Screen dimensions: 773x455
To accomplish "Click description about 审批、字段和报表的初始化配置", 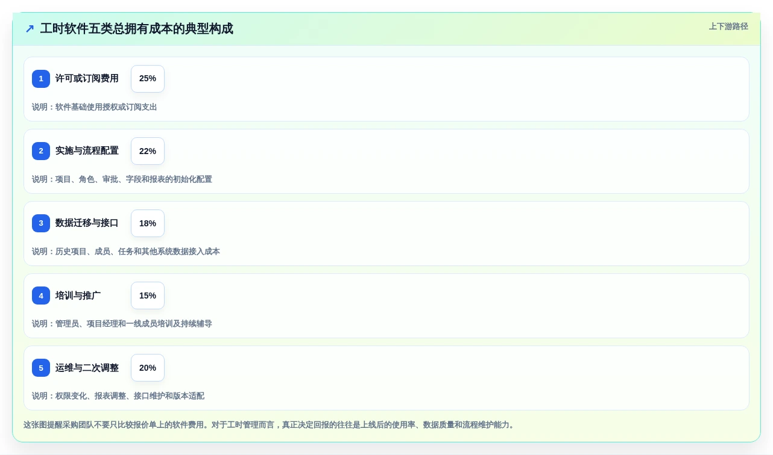I will 122,179.
